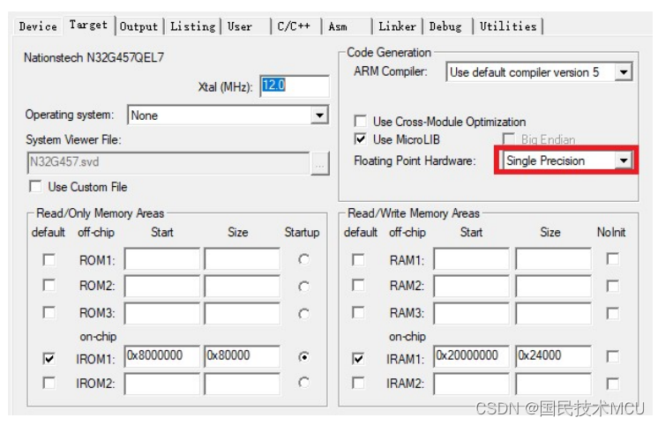
Task: Enable NoInit for RAM1
Action: tap(613, 259)
